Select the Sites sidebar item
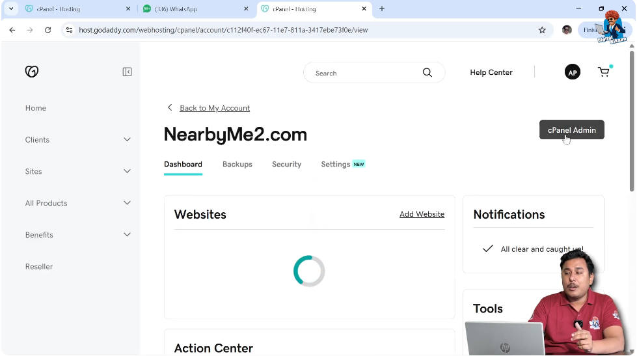 tap(33, 172)
